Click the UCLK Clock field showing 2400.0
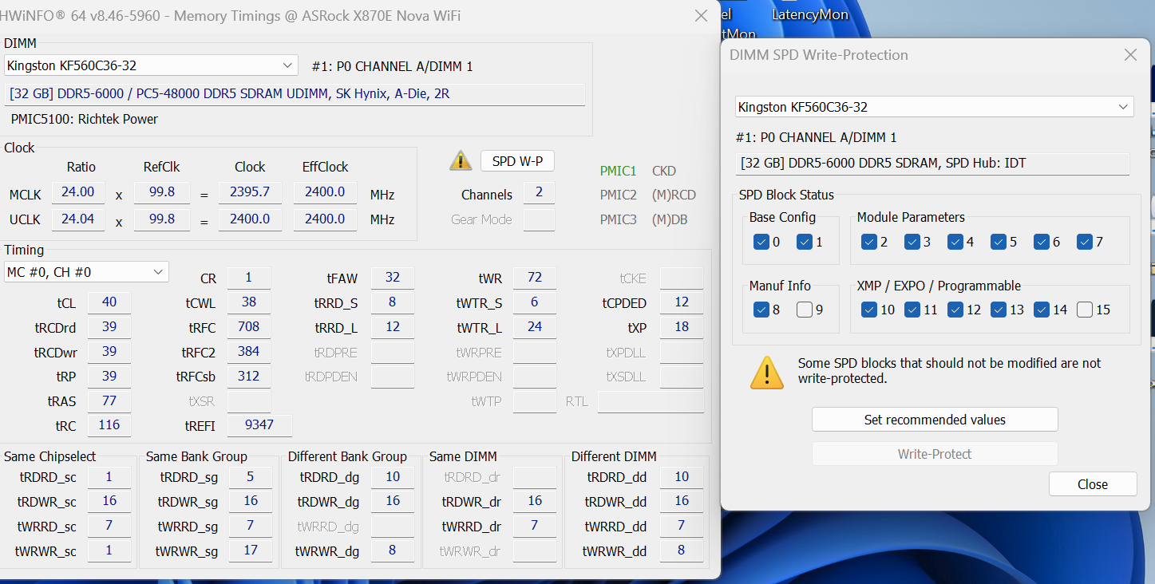Screen dimensions: 1155x584 [250, 219]
